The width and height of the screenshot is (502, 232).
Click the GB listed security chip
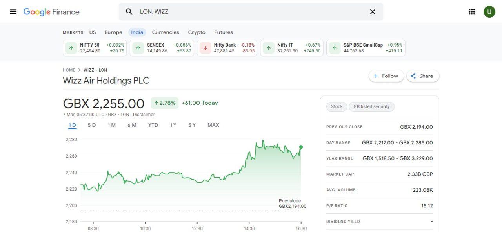click(371, 106)
